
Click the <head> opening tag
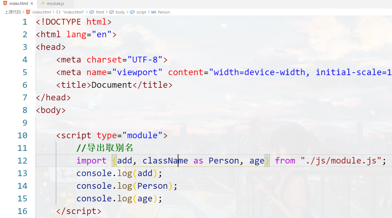coord(51,47)
